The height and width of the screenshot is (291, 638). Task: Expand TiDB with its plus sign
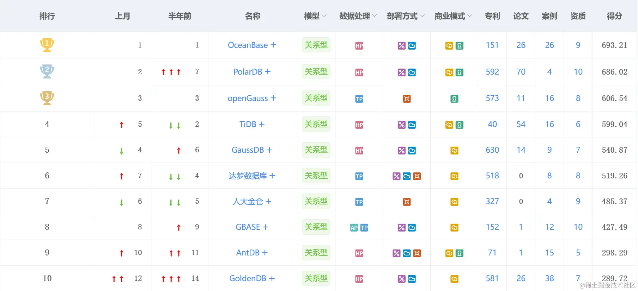click(261, 124)
